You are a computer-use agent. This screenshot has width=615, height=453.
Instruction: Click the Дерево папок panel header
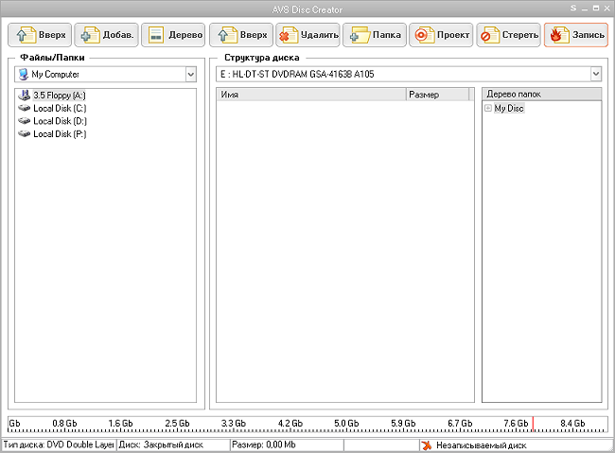[541, 95]
